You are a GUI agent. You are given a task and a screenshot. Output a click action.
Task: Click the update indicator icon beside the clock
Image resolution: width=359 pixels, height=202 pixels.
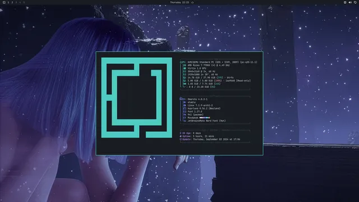[192, 2]
